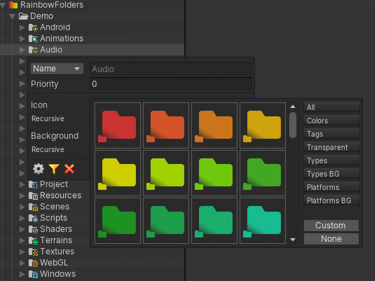This screenshot has width=375, height=281.
Task: Click the icon grid scrollbar thumb
Action: 292,125
